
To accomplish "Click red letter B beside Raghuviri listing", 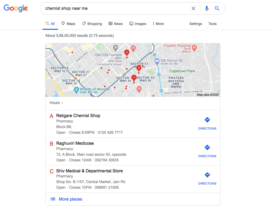I will tap(51, 144).
